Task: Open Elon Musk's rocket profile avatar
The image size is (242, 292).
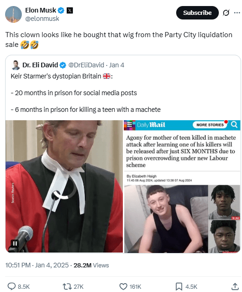Action: [13, 14]
